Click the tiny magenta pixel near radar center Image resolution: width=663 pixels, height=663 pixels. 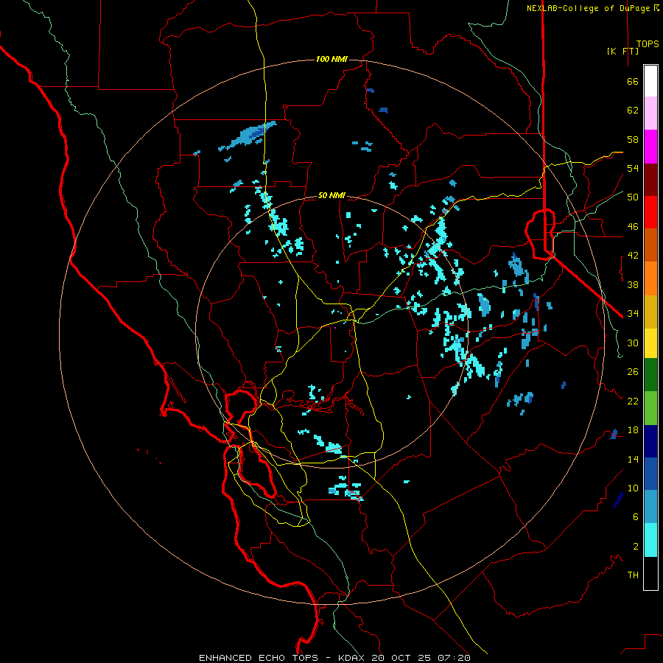click(335, 328)
